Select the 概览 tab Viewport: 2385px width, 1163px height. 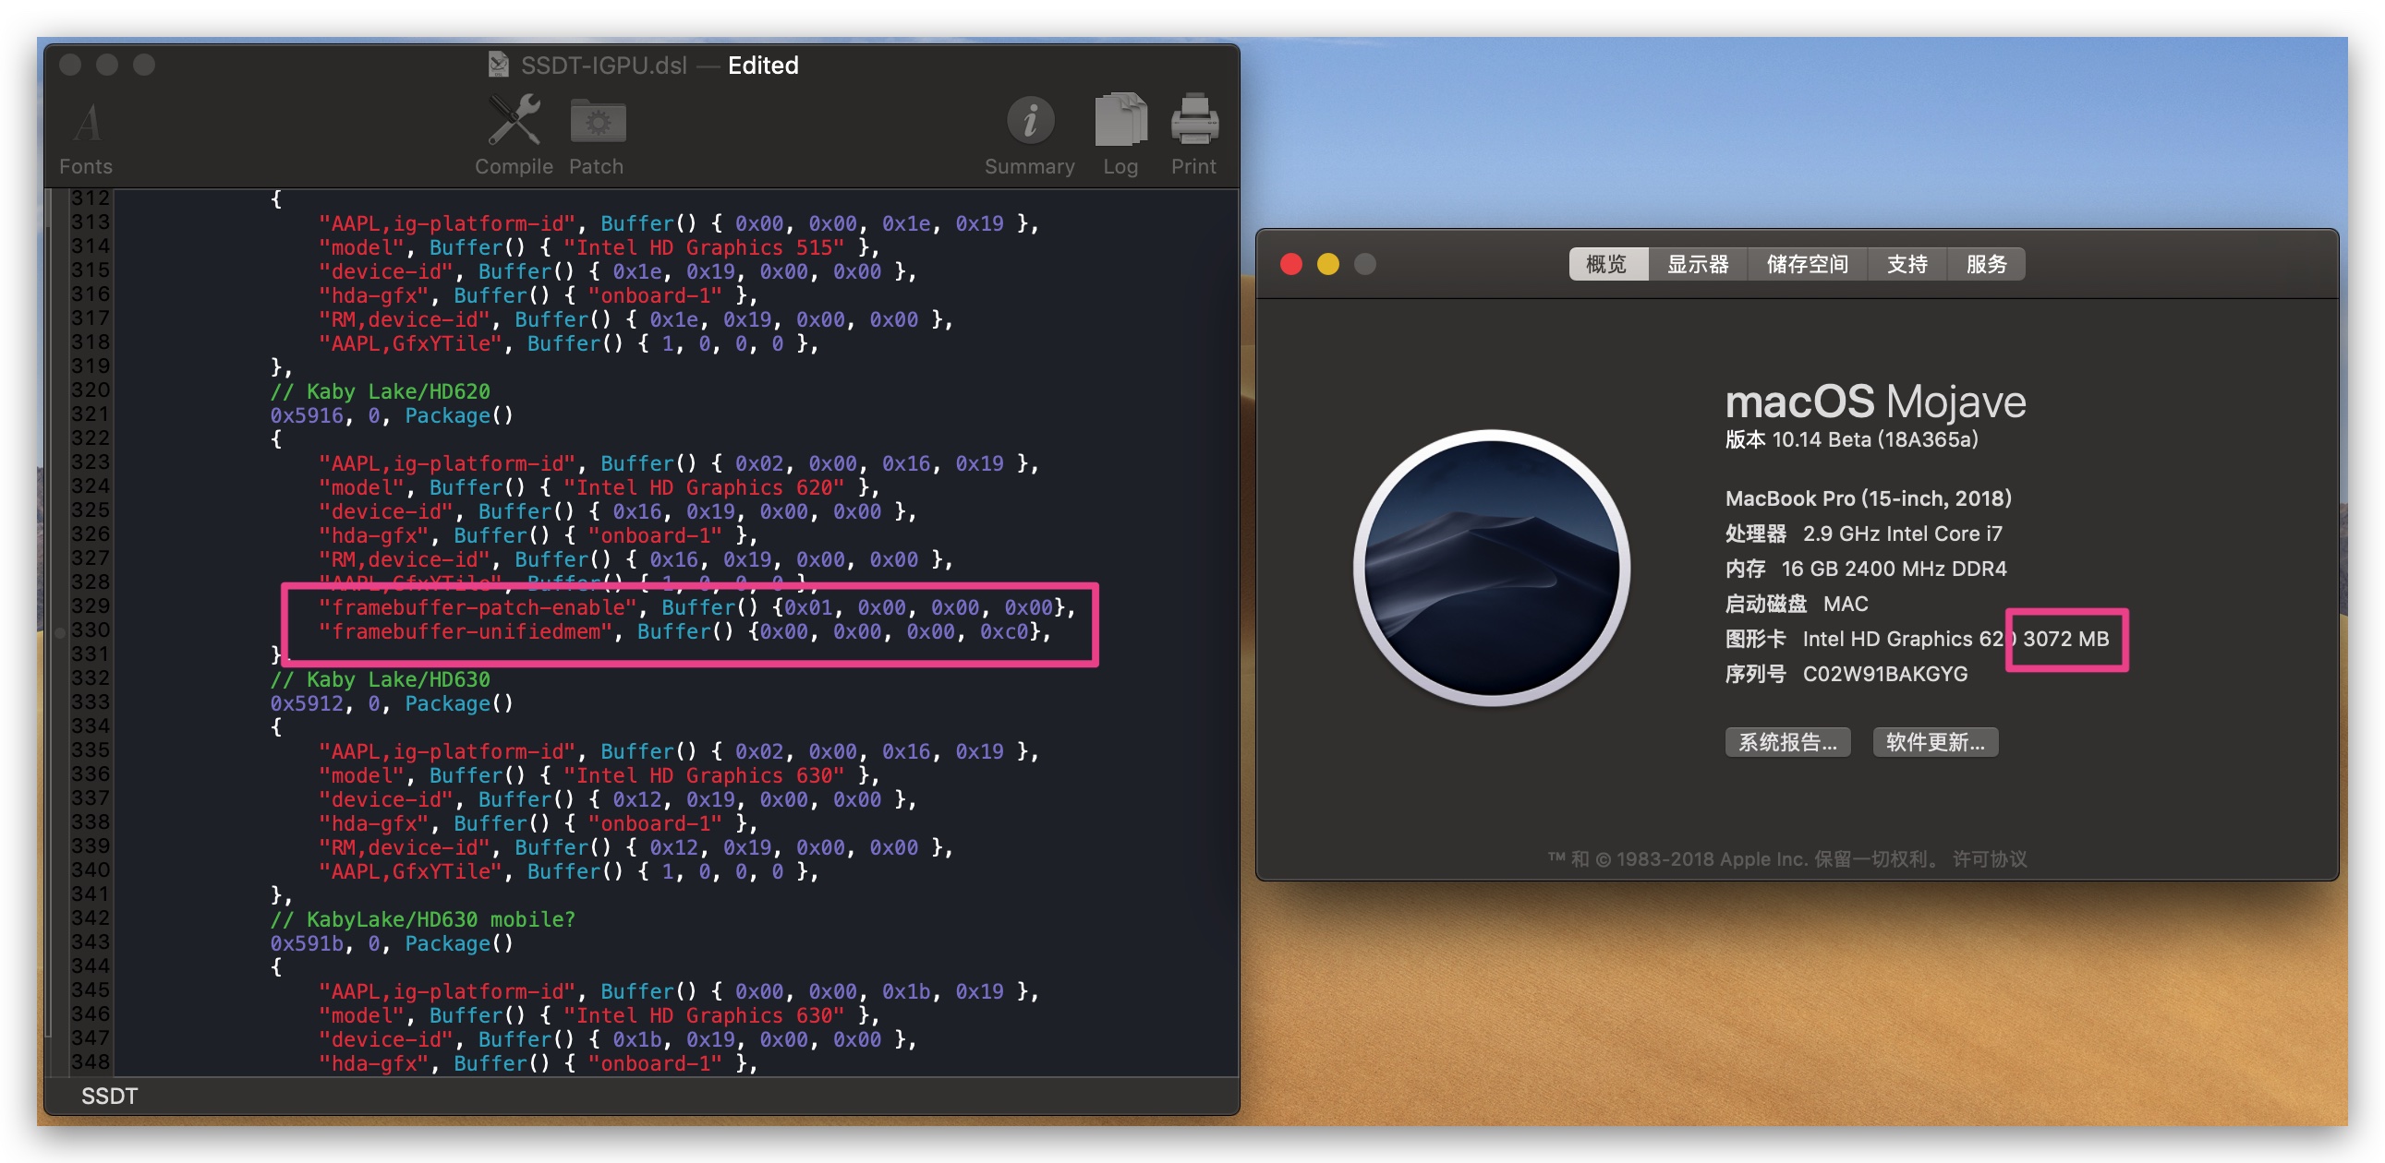pos(1607,265)
